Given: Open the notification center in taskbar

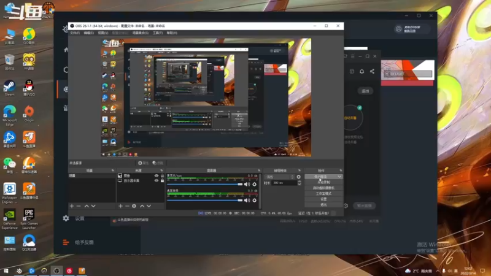Looking at the screenshot, I should pos(482,270).
